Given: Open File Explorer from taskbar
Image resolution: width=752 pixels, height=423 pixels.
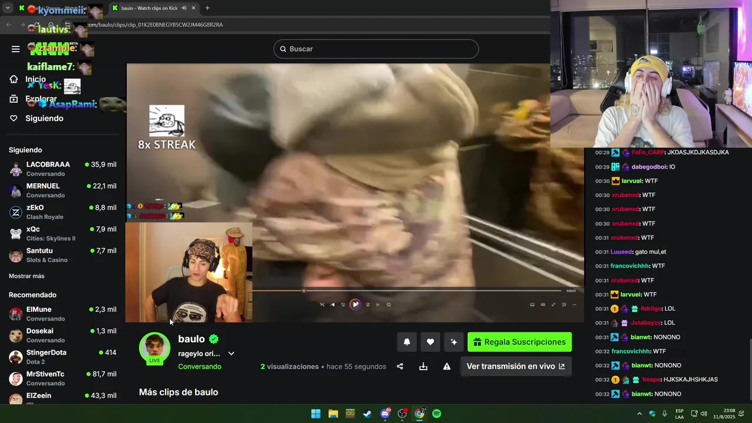Looking at the screenshot, I should [333, 414].
